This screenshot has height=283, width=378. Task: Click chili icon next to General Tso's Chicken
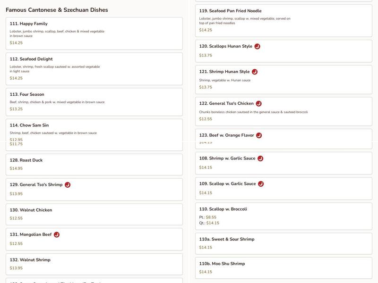pos(258,103)
